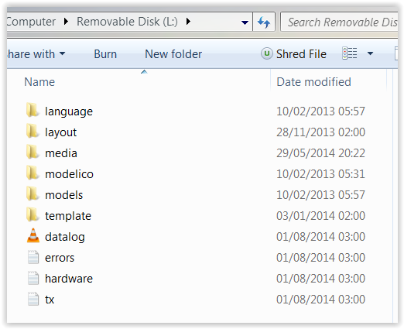
Task: Sort by Date modified column header
Action: 313,82
